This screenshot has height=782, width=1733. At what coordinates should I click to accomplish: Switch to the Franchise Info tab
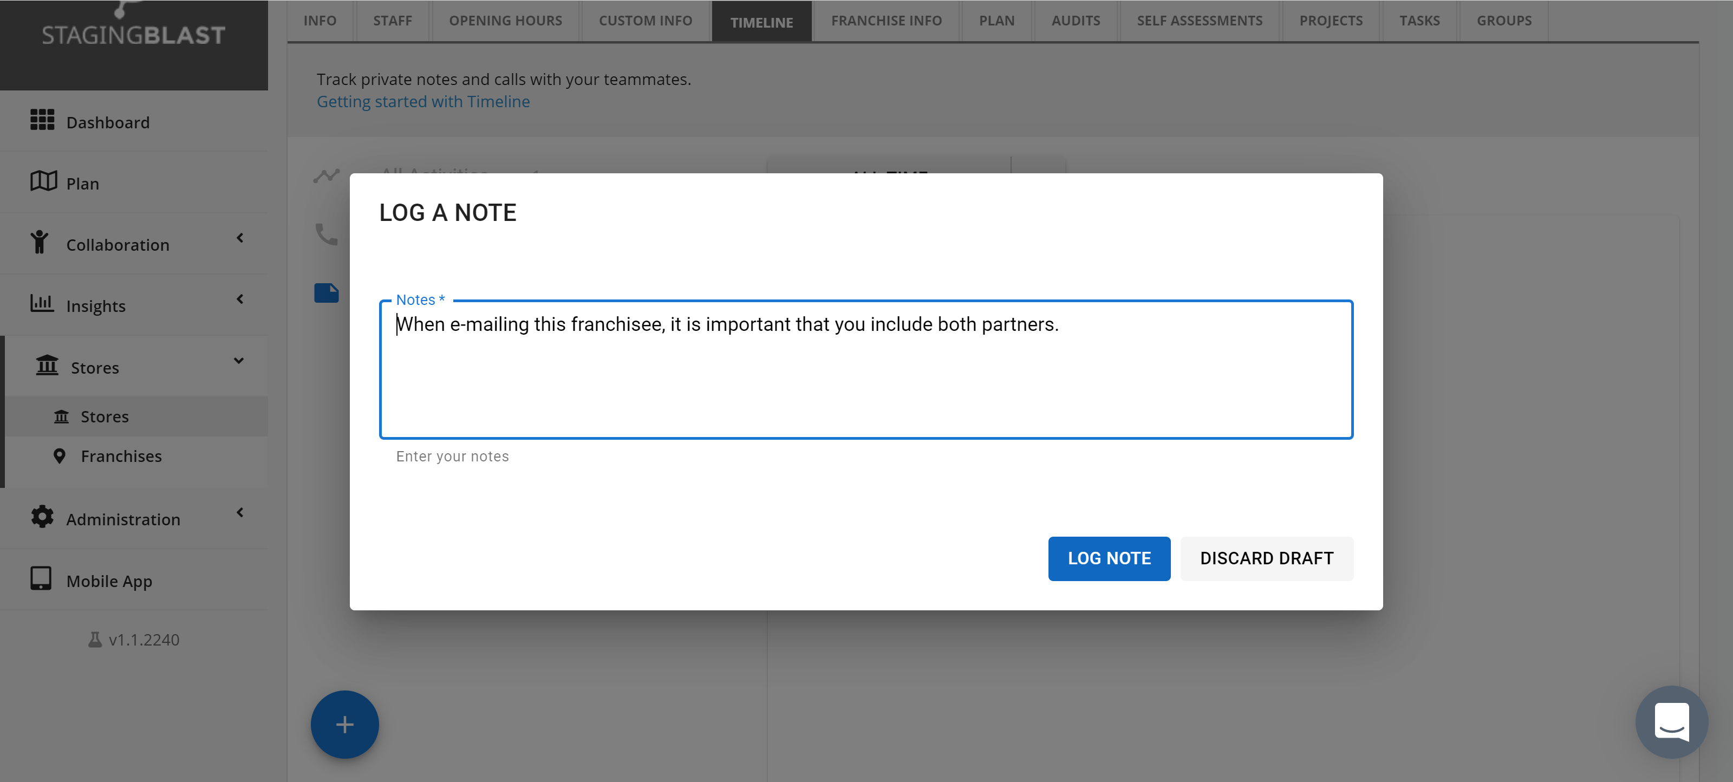886,21
